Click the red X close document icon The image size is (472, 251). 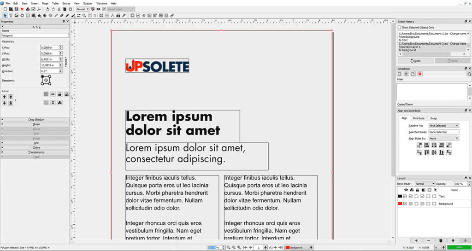click(22, 9)
